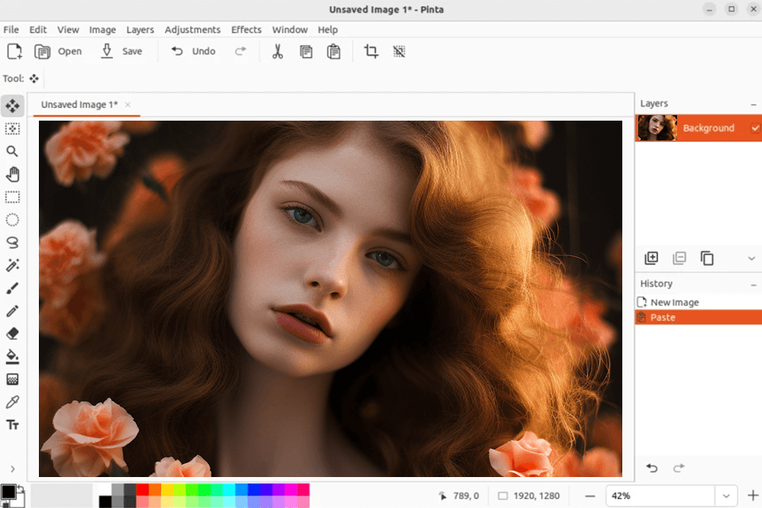762x508 pixels.
Task: Click the zoom percentage input field
Action: pyautogui.click(x=660, y=496)
